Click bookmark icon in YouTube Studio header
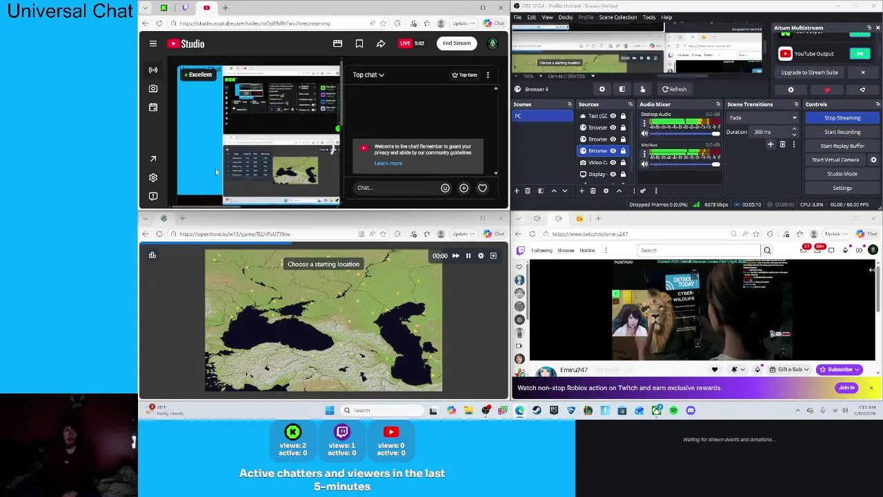 359,43
